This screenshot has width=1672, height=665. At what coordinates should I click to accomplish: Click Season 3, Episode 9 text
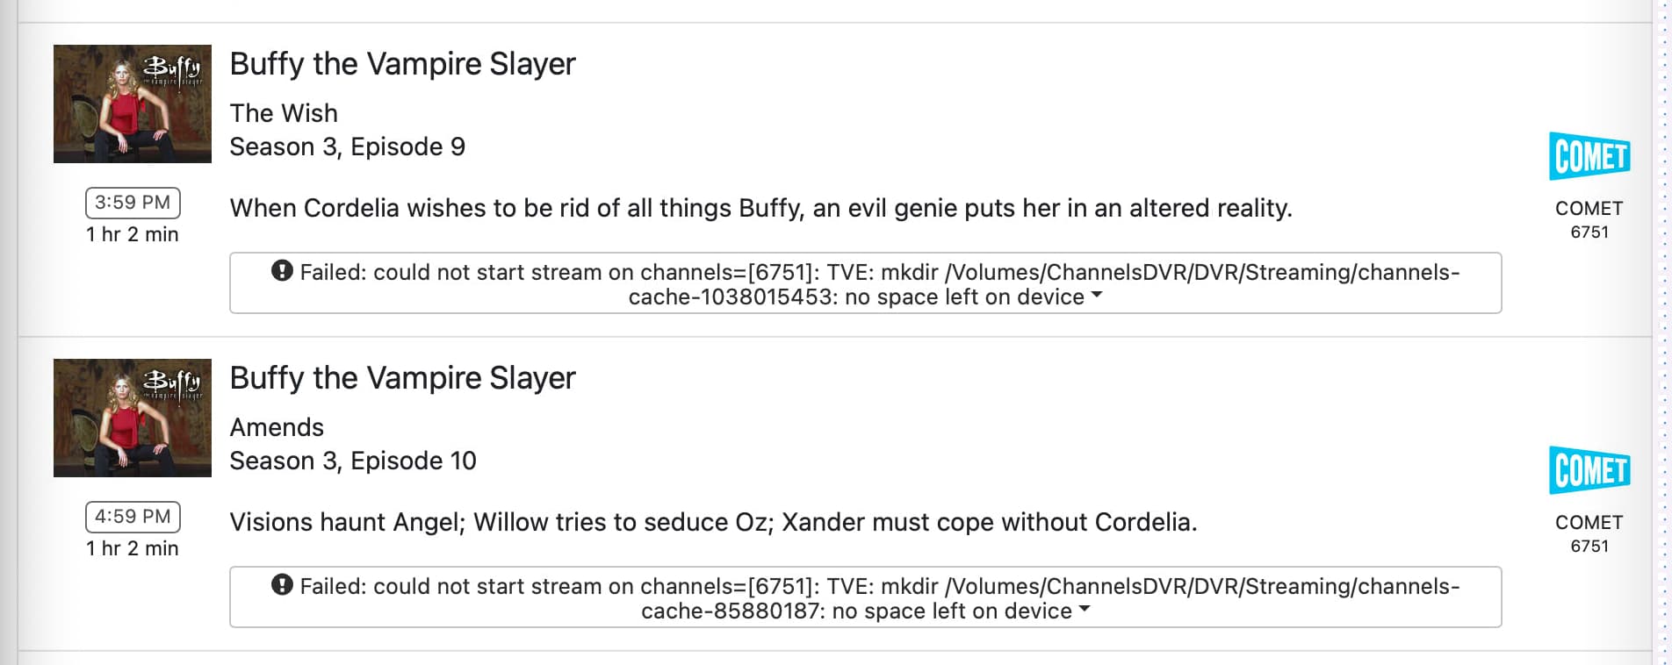pyautogui.click(x=347, y=147)
